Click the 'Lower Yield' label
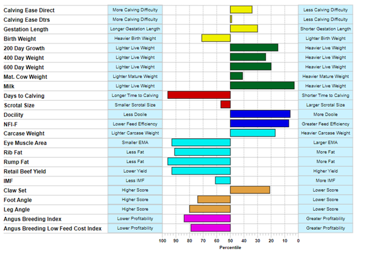The width and height of the screenshot is (365, 254). click(x=135, y=171)
